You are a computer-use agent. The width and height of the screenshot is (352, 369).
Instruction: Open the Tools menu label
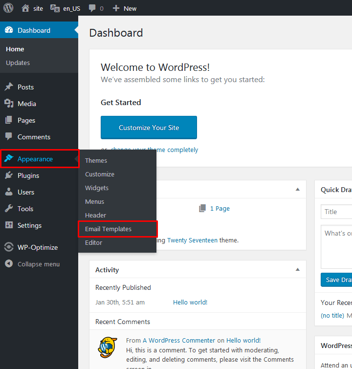[x=25, y=209]
